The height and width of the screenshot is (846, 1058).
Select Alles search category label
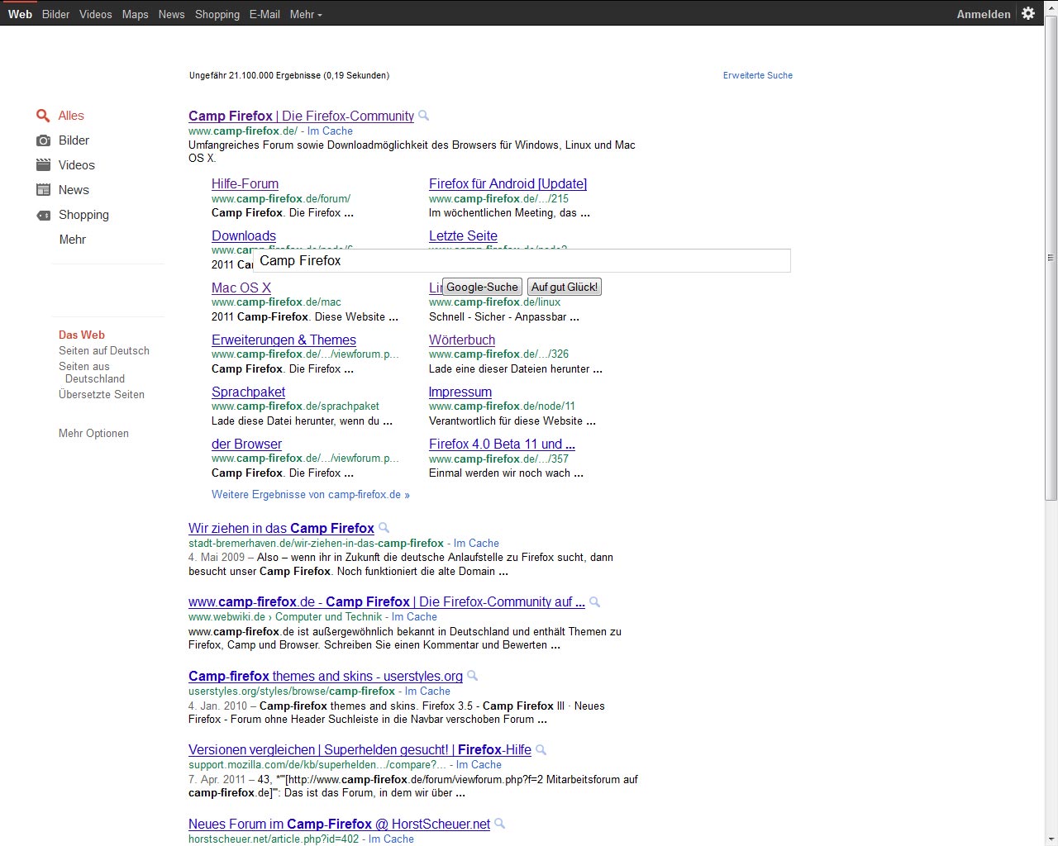(x=71, y=116)
